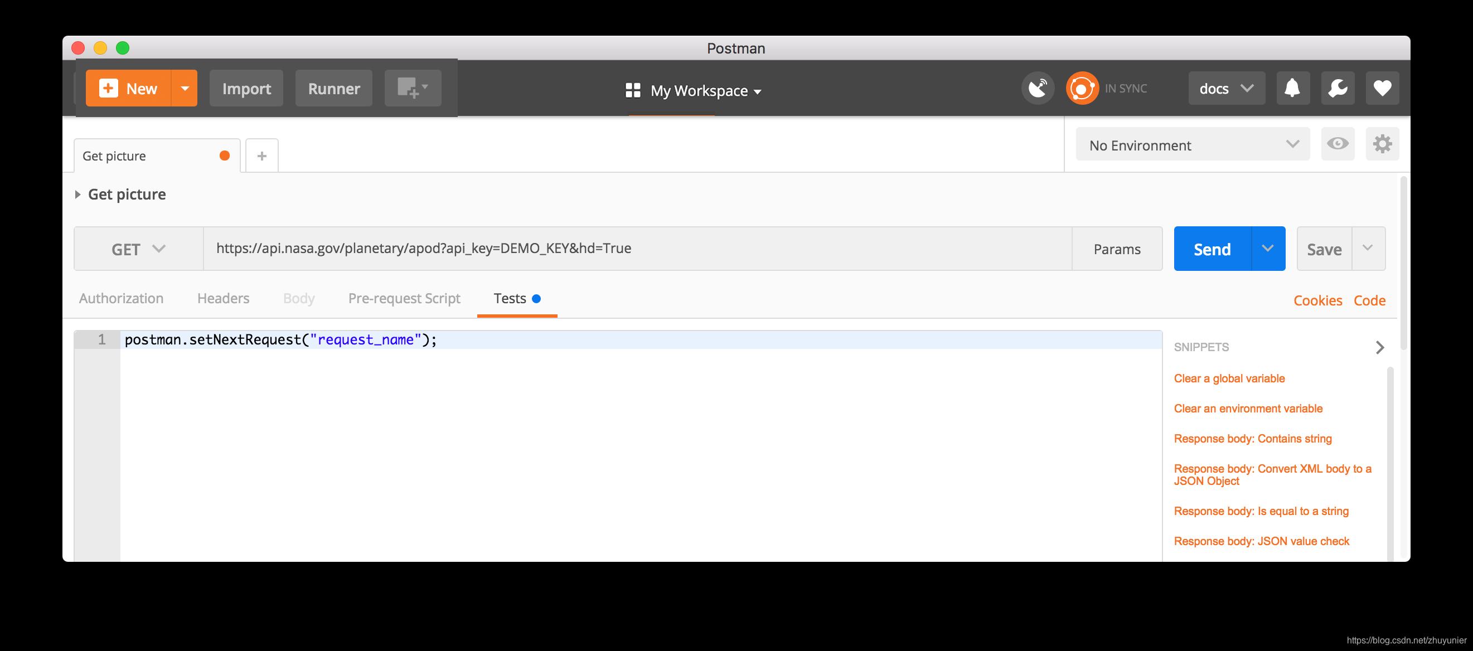This screenshot has height=651, width=1473.
Task: Click the environment quick look eye icon
Action: [x=1338, y=144]
